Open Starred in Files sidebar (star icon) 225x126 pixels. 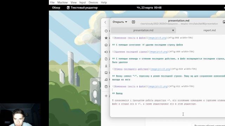tap(106, 38)
